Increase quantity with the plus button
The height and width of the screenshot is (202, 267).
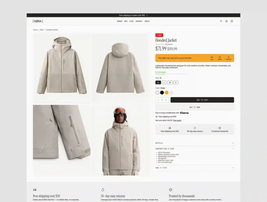click(x=166, y=100)
